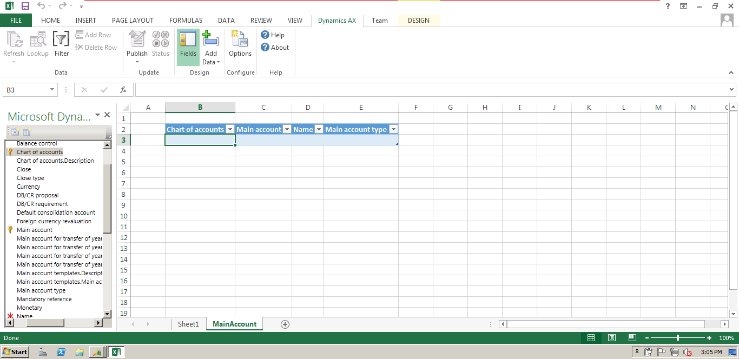Viewport: 739px width, 359px height.
Task: Switch to Page Layout view
Action: coord(611,337)
